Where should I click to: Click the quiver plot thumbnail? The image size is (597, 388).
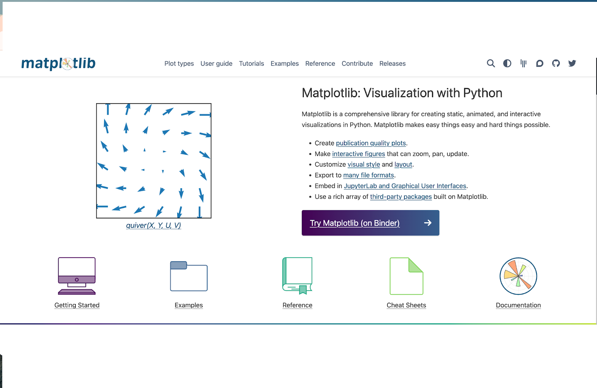154,161
